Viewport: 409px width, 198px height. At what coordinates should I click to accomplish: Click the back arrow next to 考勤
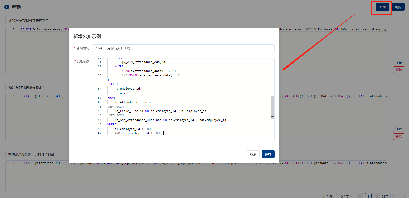pos(7,7)
